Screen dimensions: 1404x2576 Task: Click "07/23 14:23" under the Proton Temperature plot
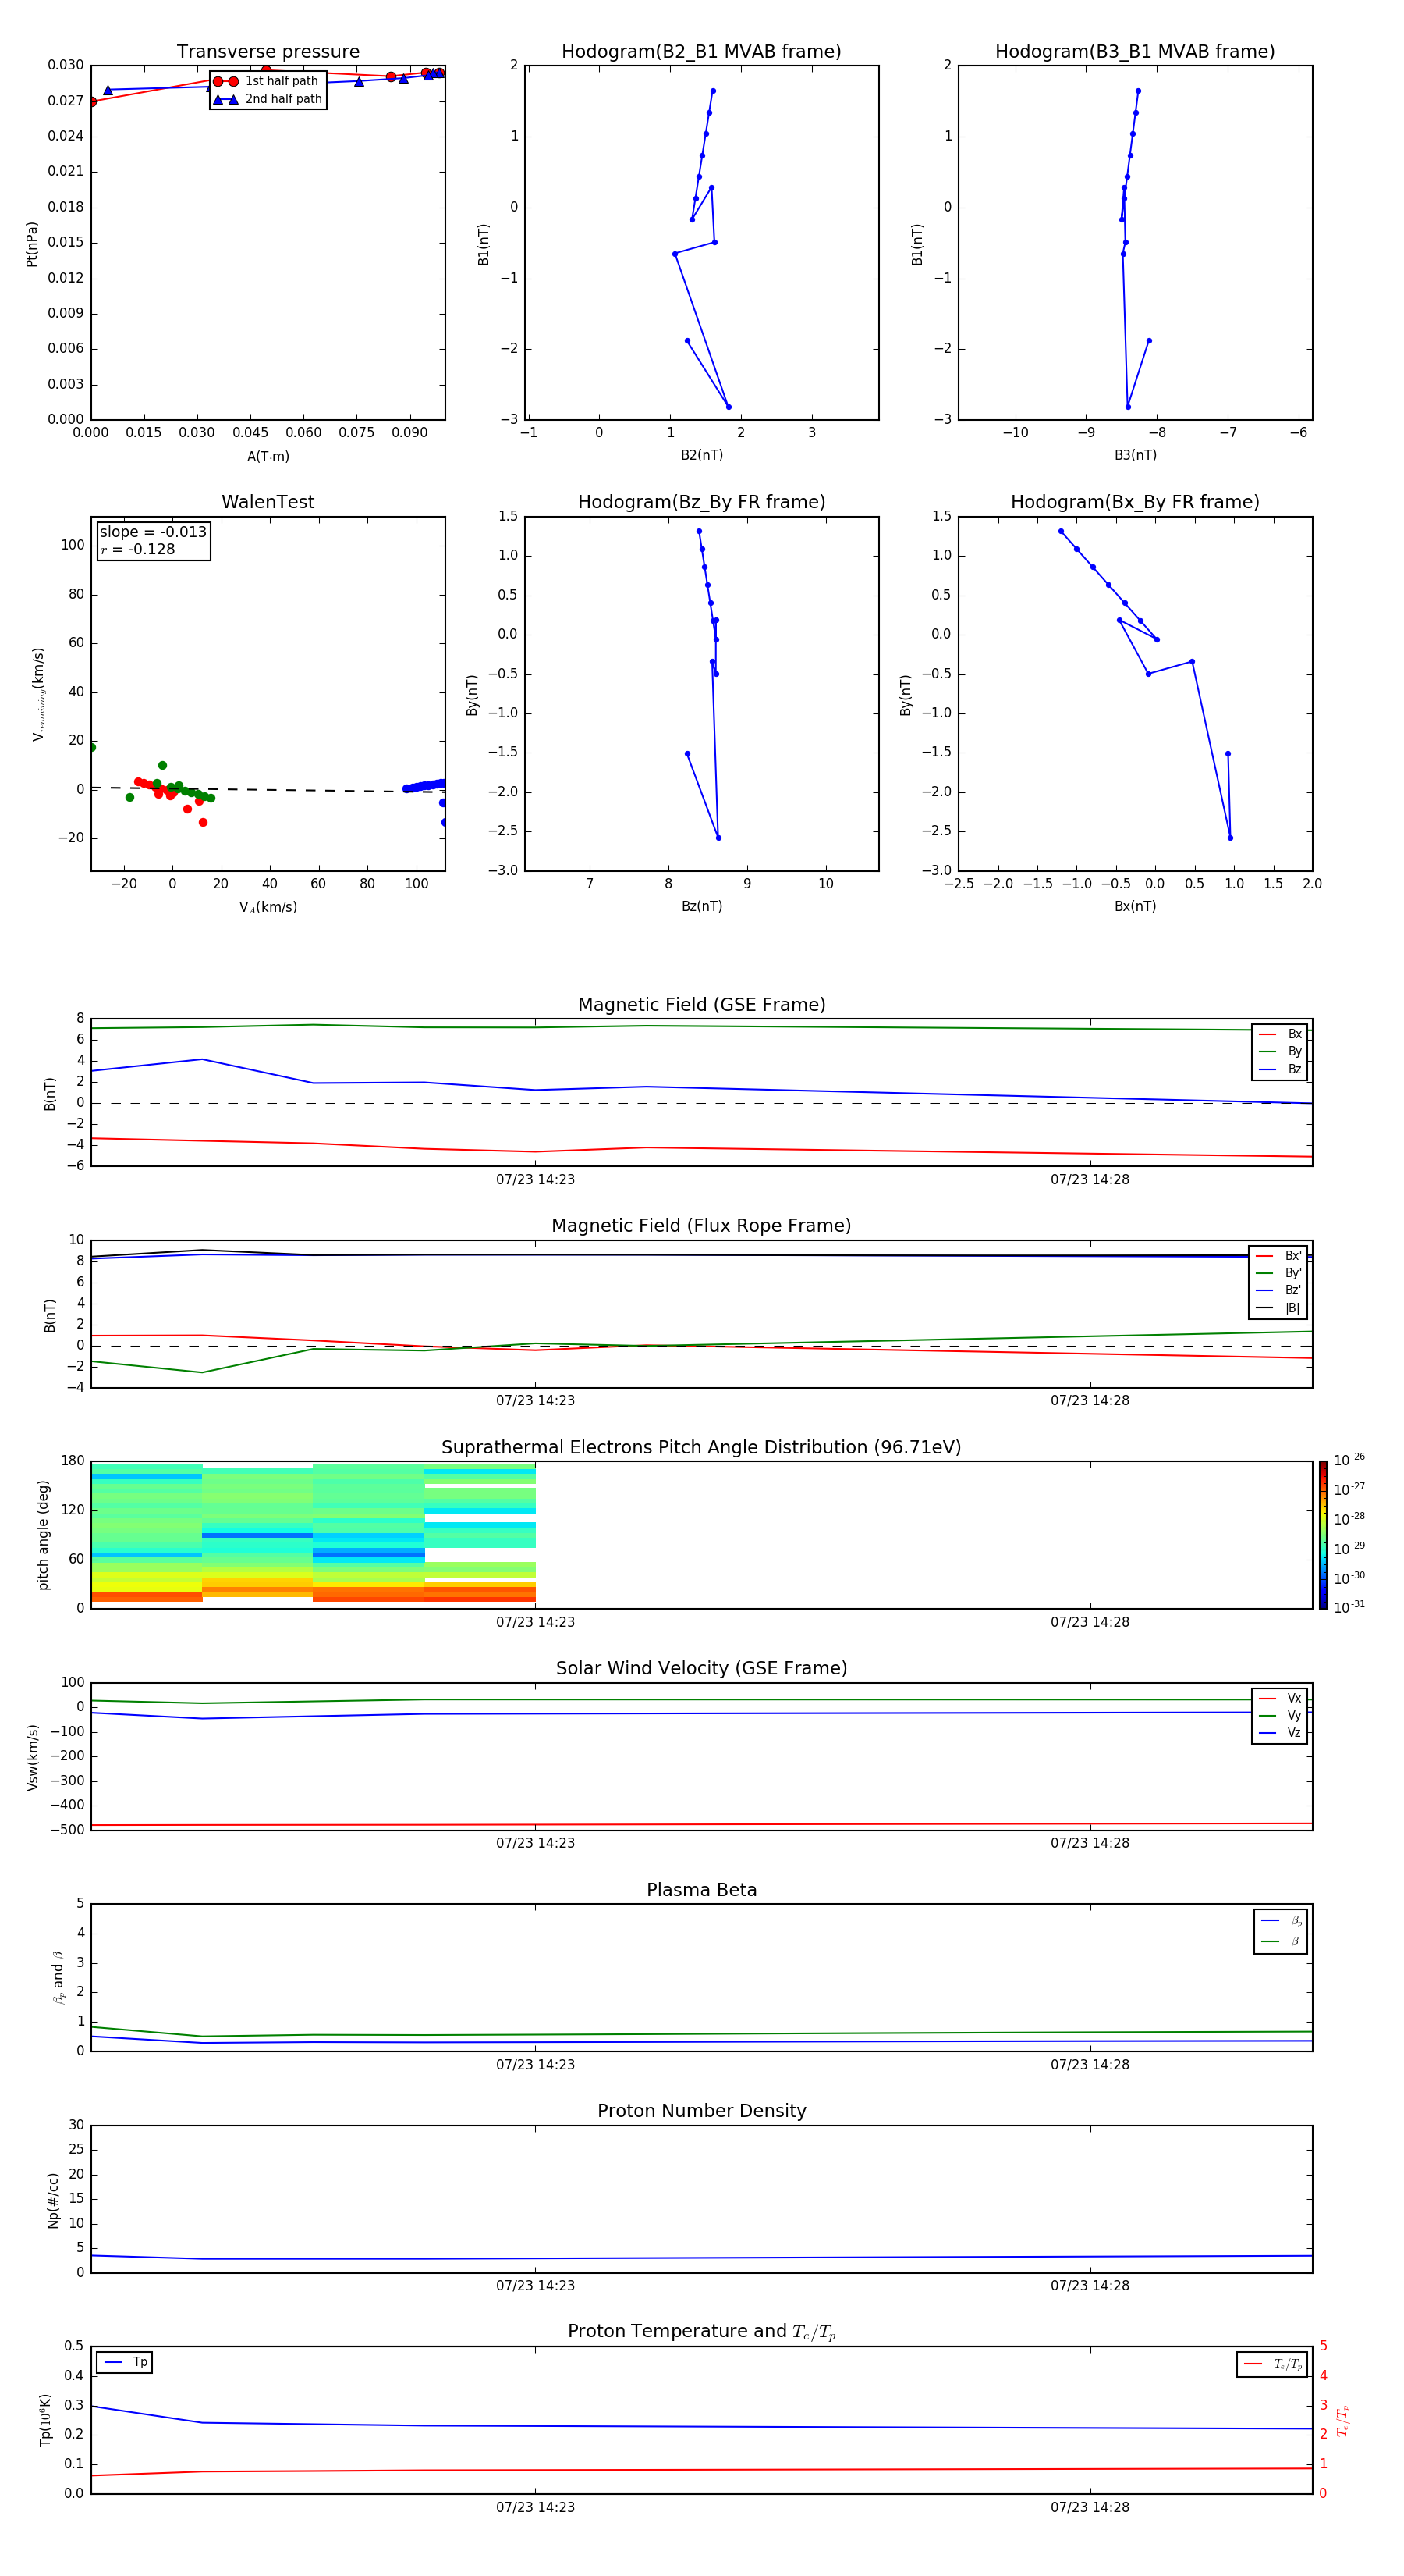[x=536, y=2507]
